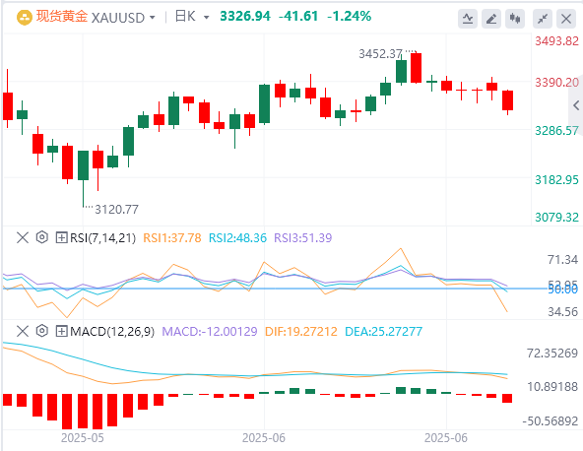Open RSI indicator settings hexagon

[42, 237]
